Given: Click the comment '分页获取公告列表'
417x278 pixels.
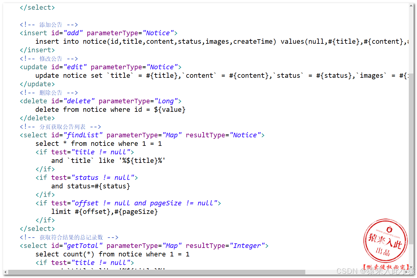Looking at the screenshot, I should 61,127.
